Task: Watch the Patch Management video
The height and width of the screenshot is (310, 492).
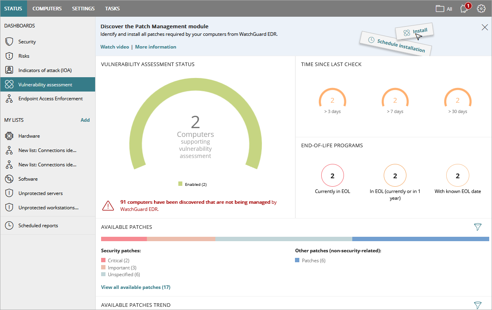Action: coord(115,47)
